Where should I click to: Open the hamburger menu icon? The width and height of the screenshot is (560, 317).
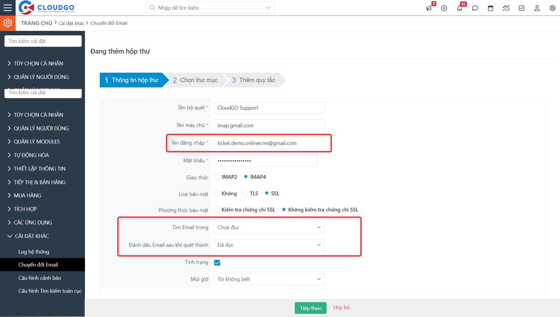pyautogui.click(x=8, y=8)
